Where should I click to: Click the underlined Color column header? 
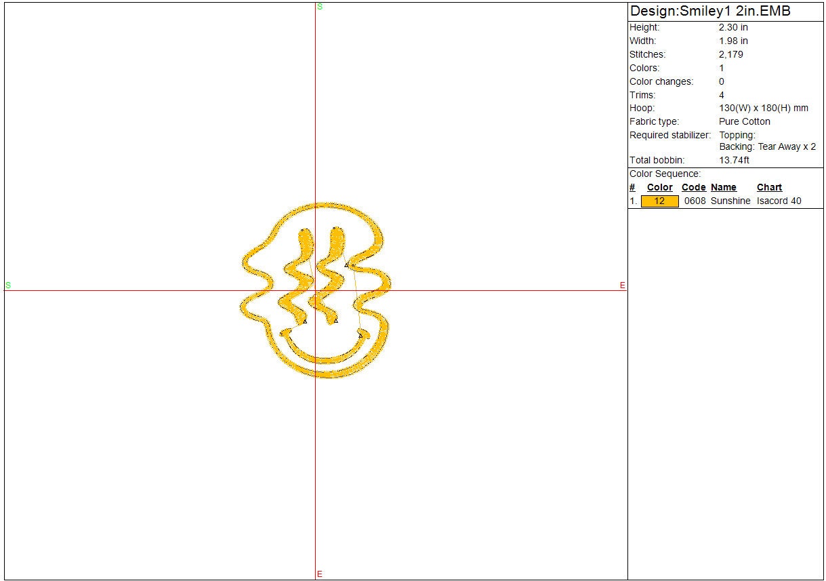pyautogui.click(x=659, y=188)
